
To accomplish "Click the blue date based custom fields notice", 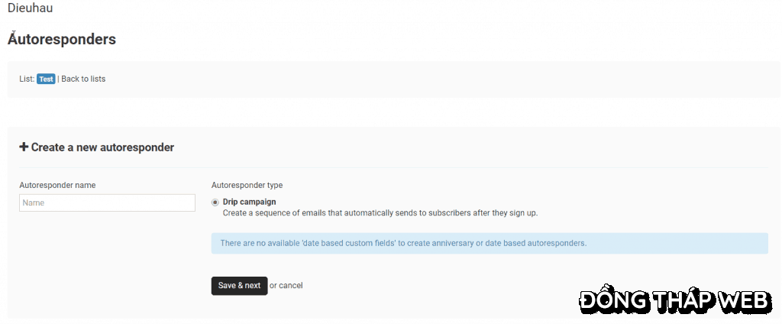I will (x=490, y=243).
